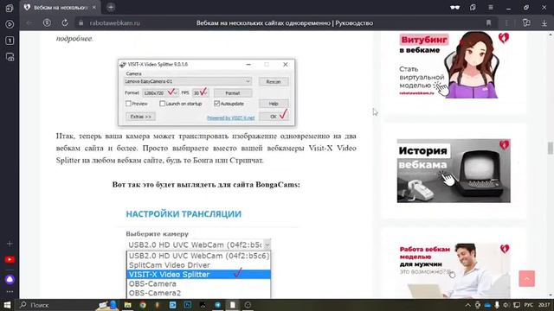Open YouTube from the browser sidebar
The image size is (554, 311).
[x=10, y=260]
